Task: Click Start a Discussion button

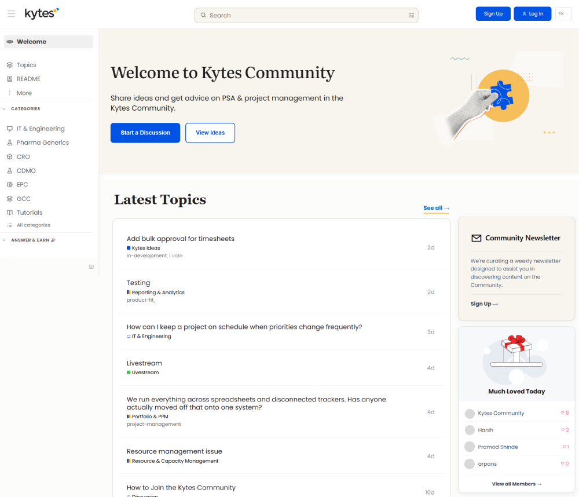Action: (145, 133)
